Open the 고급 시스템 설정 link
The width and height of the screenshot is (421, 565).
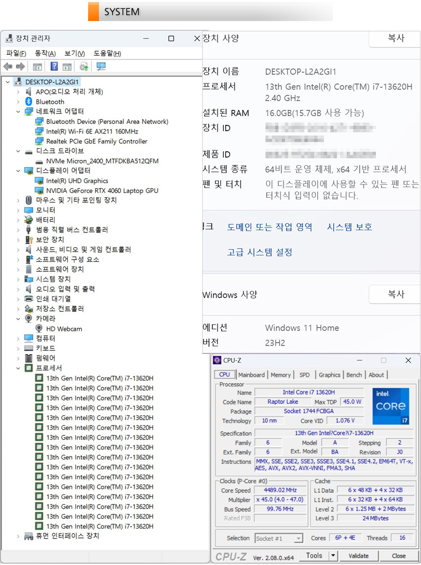(259, 252)
